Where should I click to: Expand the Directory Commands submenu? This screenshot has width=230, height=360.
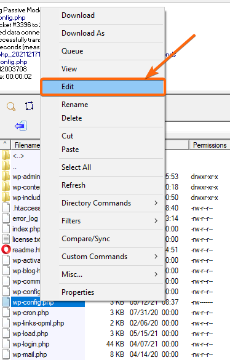click(x=103, y=203)
